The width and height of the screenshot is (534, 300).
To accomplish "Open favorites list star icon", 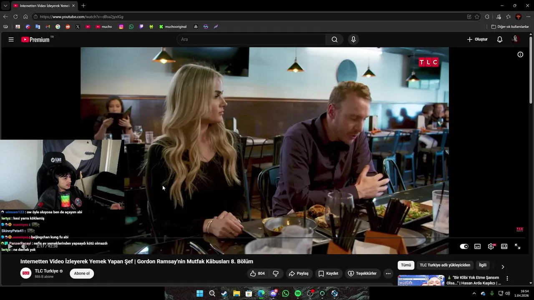I will 509,17.
